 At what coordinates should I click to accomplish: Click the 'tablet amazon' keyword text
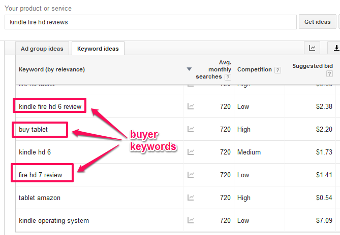pos(40,198)
